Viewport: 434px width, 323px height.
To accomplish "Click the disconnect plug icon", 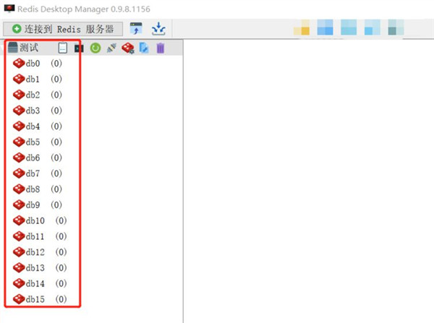I will click(x=111, y=48).
